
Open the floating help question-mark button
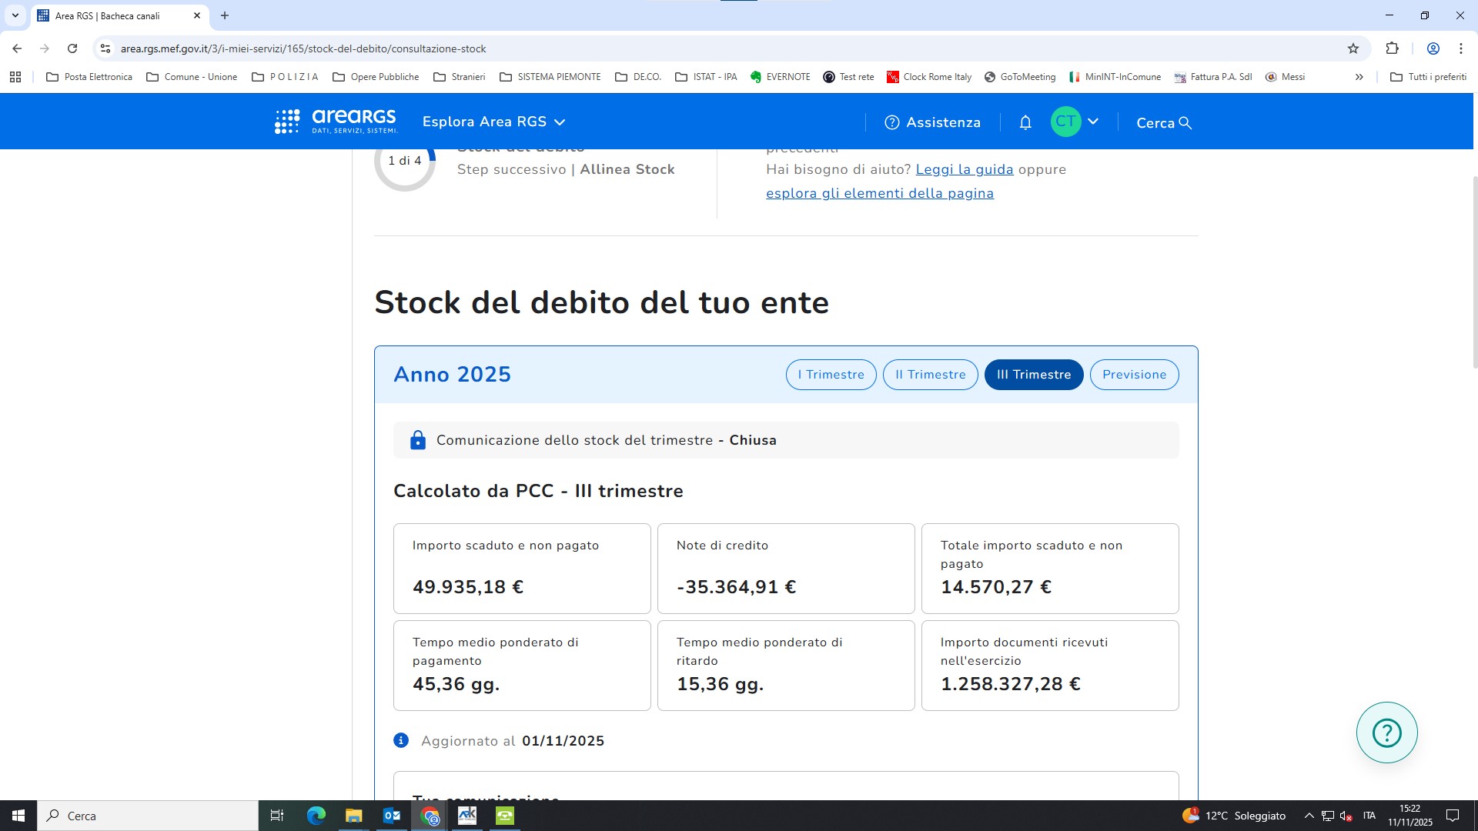1386,733
